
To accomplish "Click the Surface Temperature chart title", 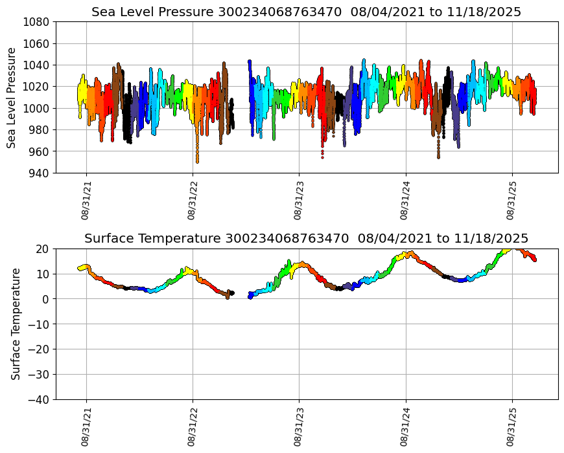I will [x=306, y=239].
